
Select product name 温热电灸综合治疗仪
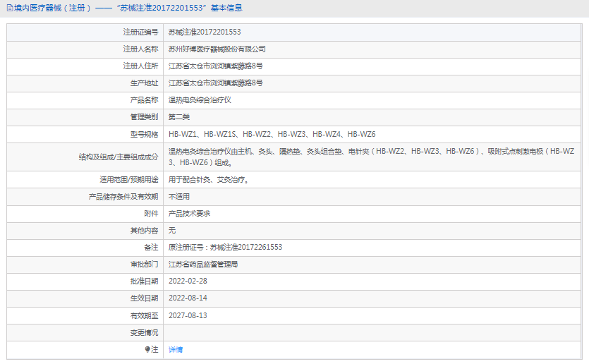click(x=200, y=100)
